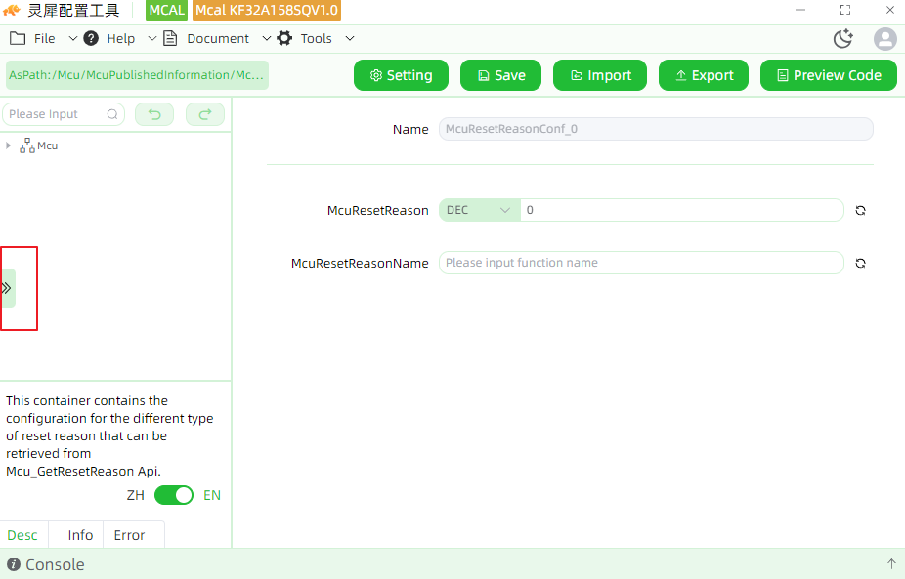Switch to the Info tab
The width and height of the screenshot is (905, 579).
click(80, 535)
